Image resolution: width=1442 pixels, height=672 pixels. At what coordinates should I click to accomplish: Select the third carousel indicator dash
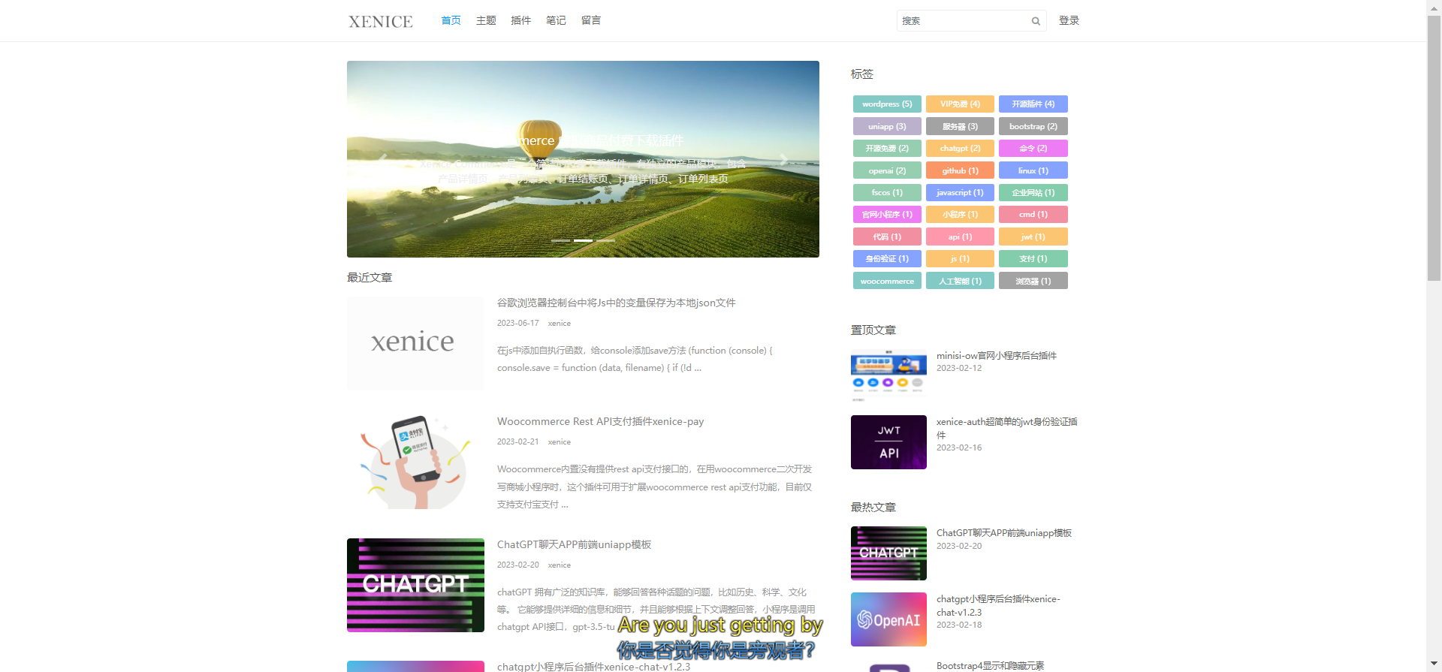pyautogui.click(x=605, y=240)
